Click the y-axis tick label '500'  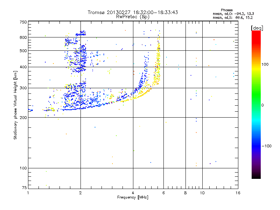coord(23,51)
